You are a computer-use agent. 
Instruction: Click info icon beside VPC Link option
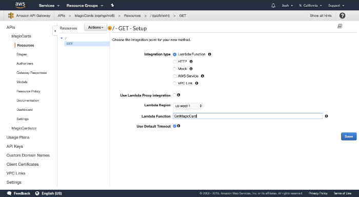(x=196, y=83)
